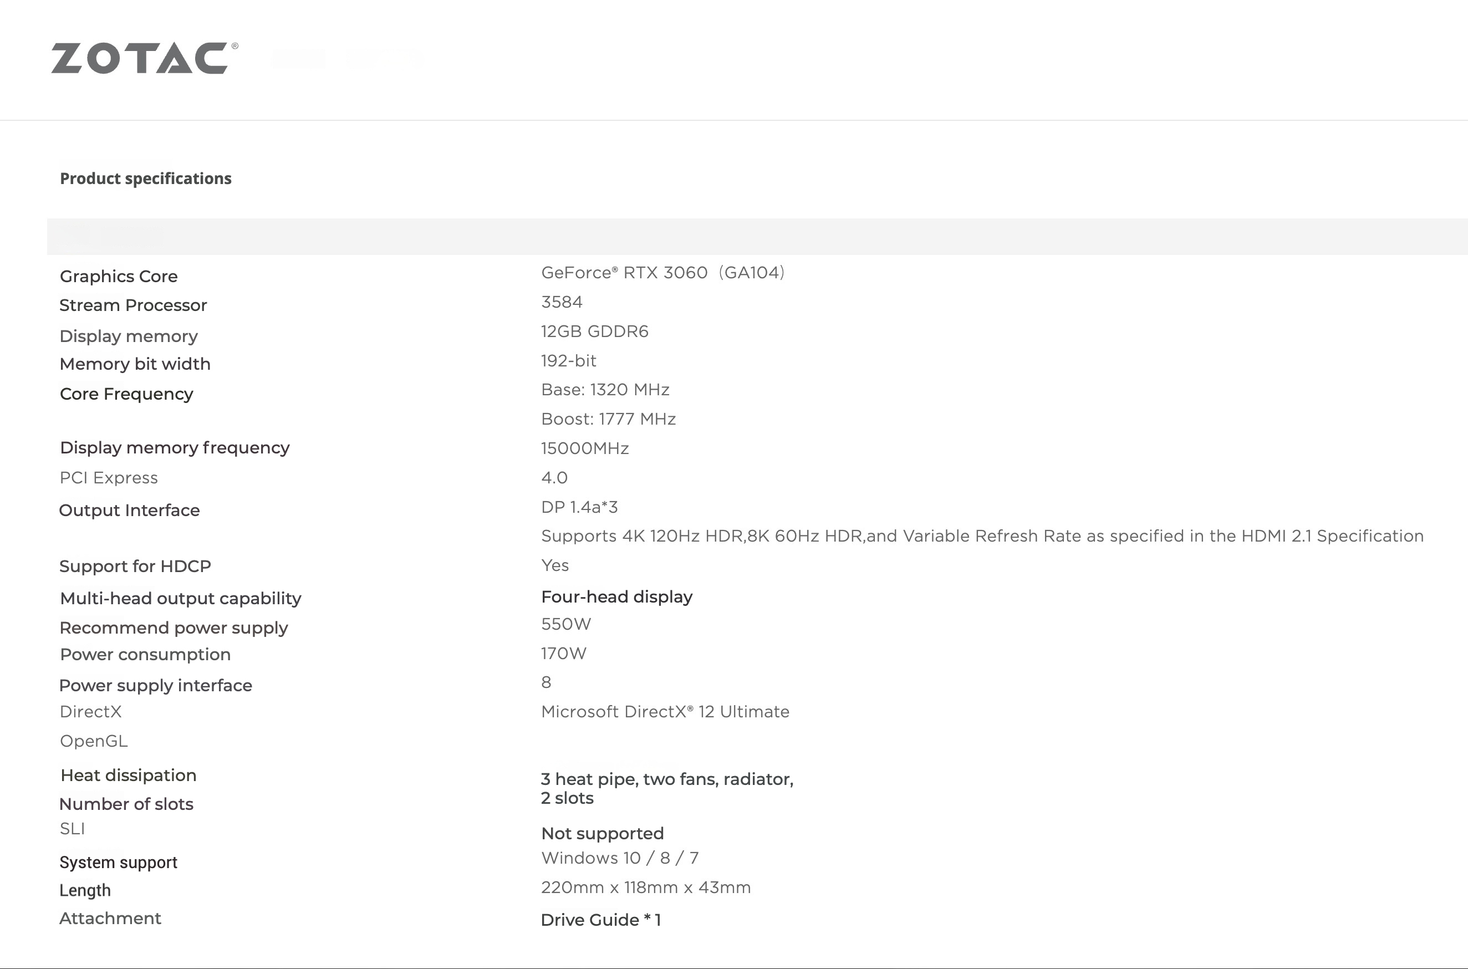Select the Product specifications heading

tap(146, 178)
